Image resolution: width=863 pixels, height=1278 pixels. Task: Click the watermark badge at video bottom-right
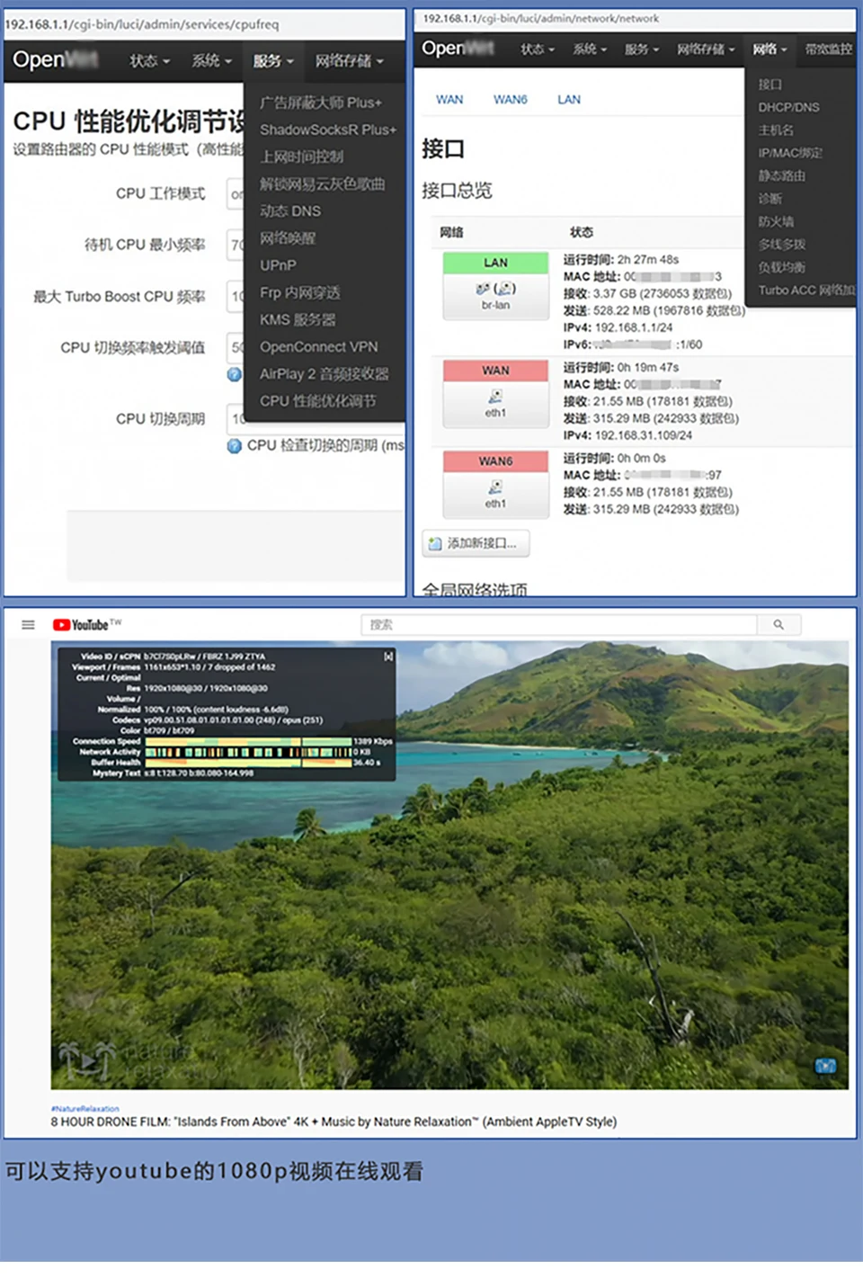[825, 1066]
